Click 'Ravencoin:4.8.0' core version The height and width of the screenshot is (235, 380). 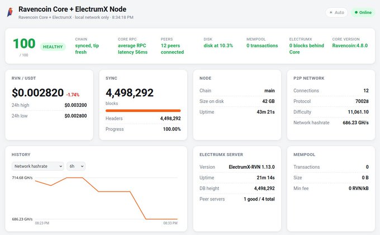coord(350,46)
